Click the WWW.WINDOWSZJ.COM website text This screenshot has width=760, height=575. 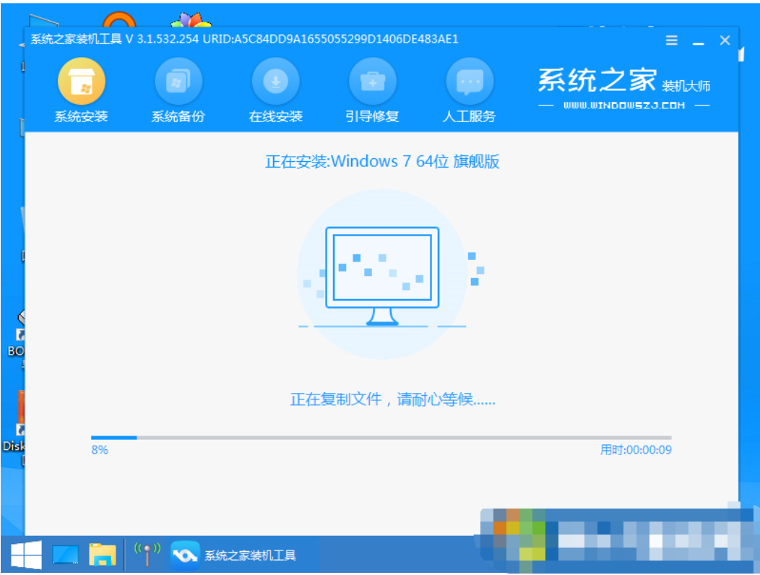624,105
